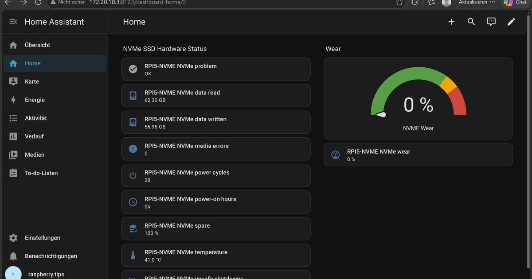Viewport: 532px width, 279px height.
Task: Click the database icon on NVMe spare
Action: tap(133, 229)
